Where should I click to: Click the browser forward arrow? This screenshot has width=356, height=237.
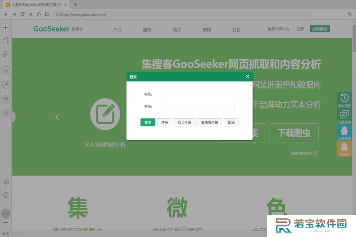(x=14, y=14)
